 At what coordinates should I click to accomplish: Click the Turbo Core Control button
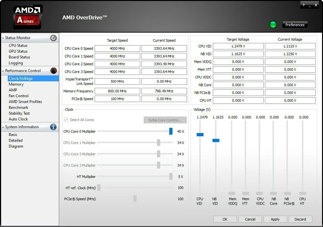tap(165, 120)
